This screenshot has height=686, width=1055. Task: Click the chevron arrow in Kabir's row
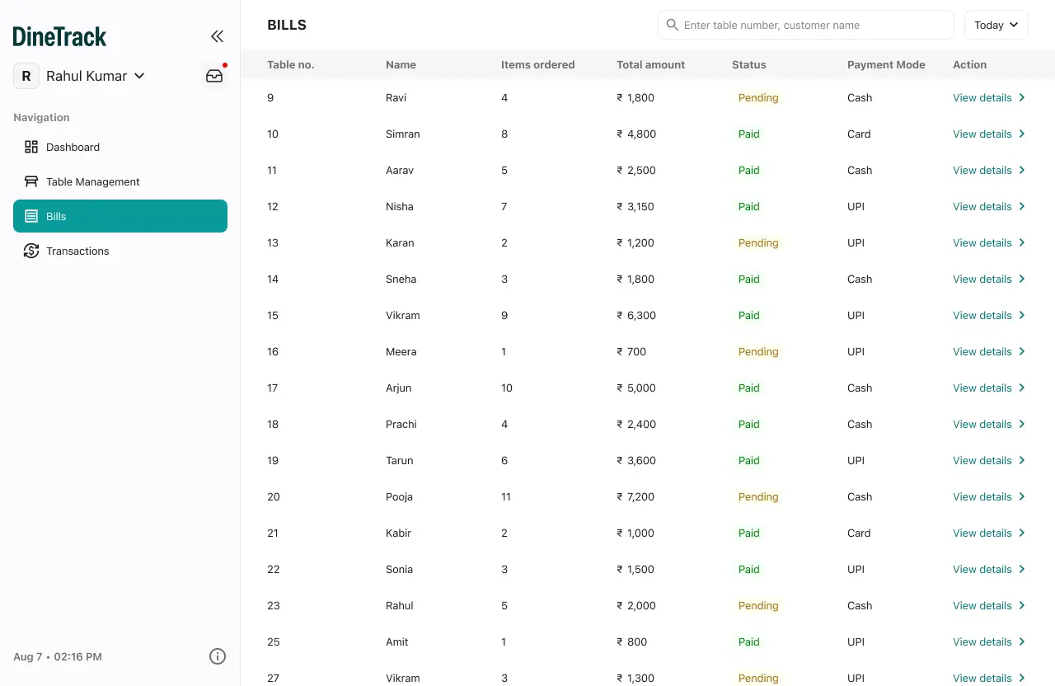pos(1022,533)
